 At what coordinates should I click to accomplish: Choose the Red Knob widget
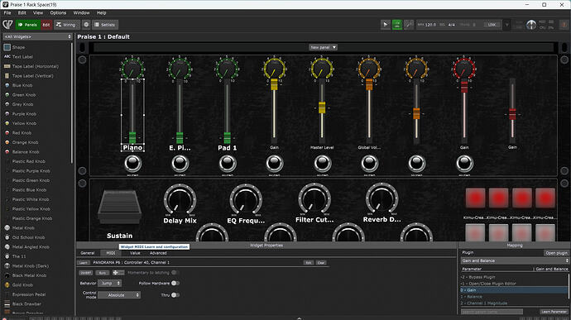click(x=18, y=133)
